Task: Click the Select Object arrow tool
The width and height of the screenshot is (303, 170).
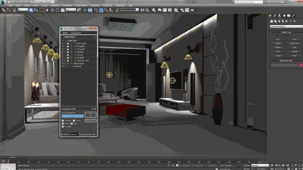Action: pyautogui.click(x=31, y=10)
